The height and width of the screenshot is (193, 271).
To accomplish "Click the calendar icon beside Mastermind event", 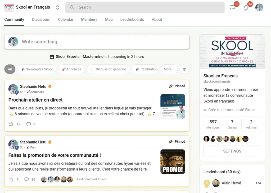I will tap(52, 57).
